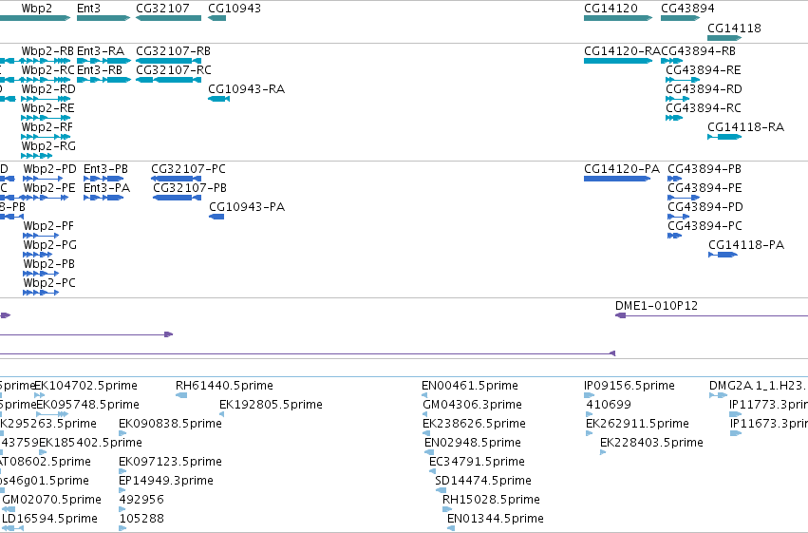Click protein CG43894-PC
The height and width of the screenshot is (533, 808).
pyautogui.click(x=674, y=236)
